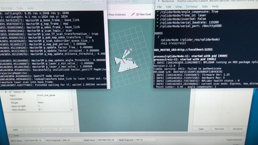Open the window menu arrow in right terminal title bar
This screenshot has width=258, height=145.
158,1
